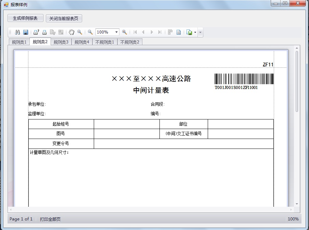Go to next page arrow
The height and width of the screenshot is (230, 309).
click(152, 32)
